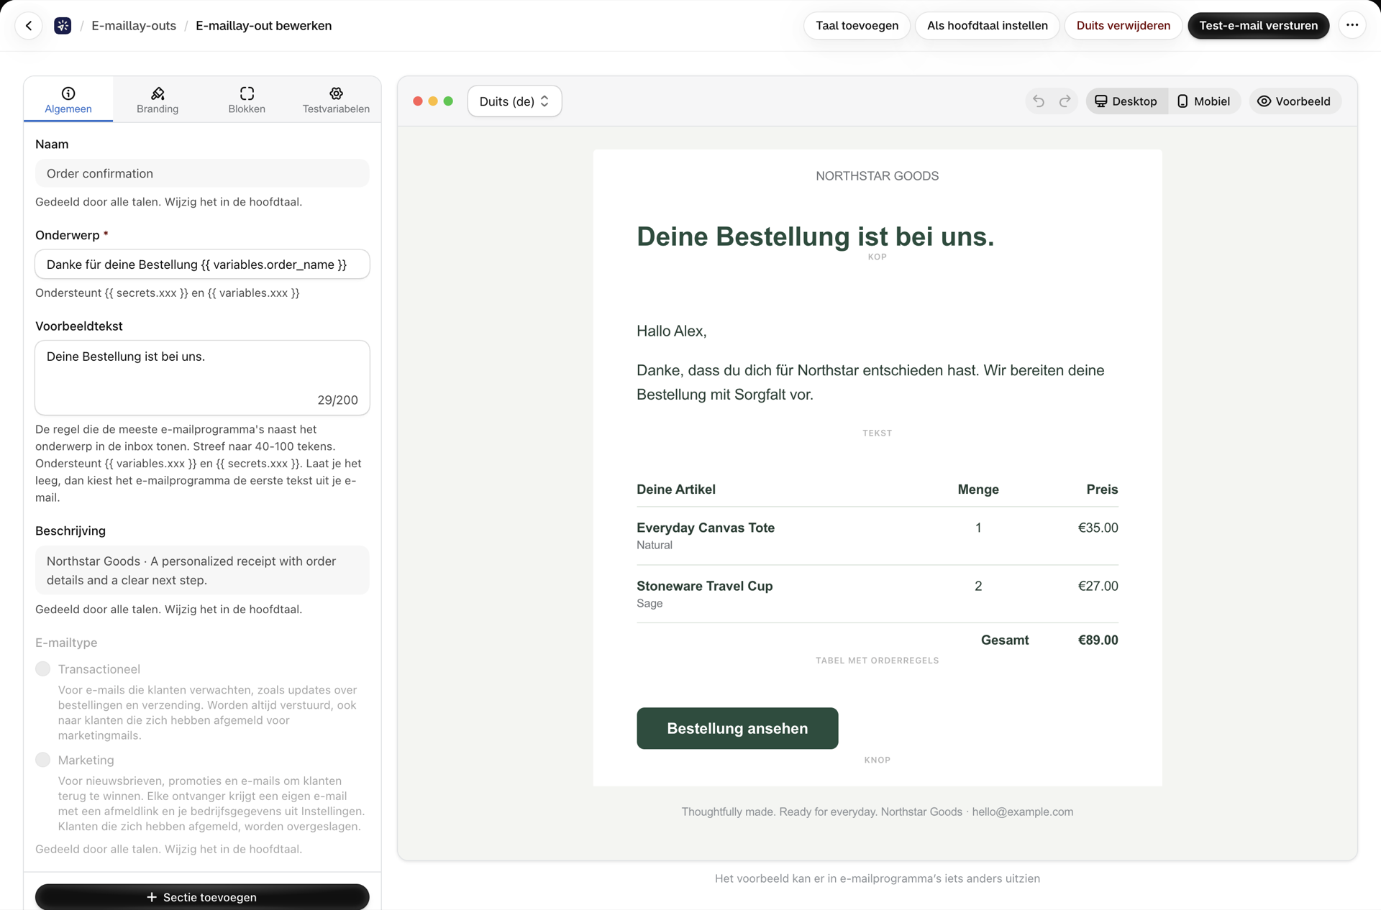Click the red window dot
Viewport: 1381px width, 910px height.
tap(418, 101)
